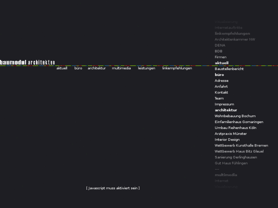Open the Architektenkammer NW link
This screenshot has width=278, height=208.
tap(235, 39)
